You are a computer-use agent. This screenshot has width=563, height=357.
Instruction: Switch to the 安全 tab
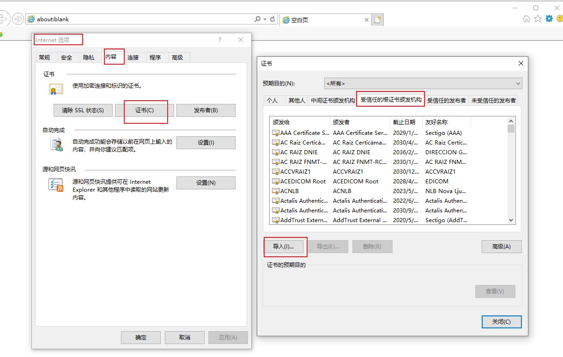click(x=67, y=57)
